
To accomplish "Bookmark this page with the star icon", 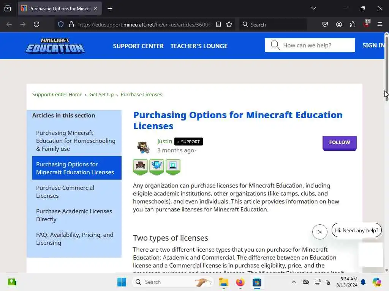I will point(229,24).
